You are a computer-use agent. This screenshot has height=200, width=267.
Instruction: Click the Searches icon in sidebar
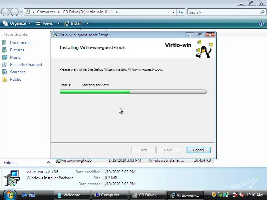(x=5, y=72)
